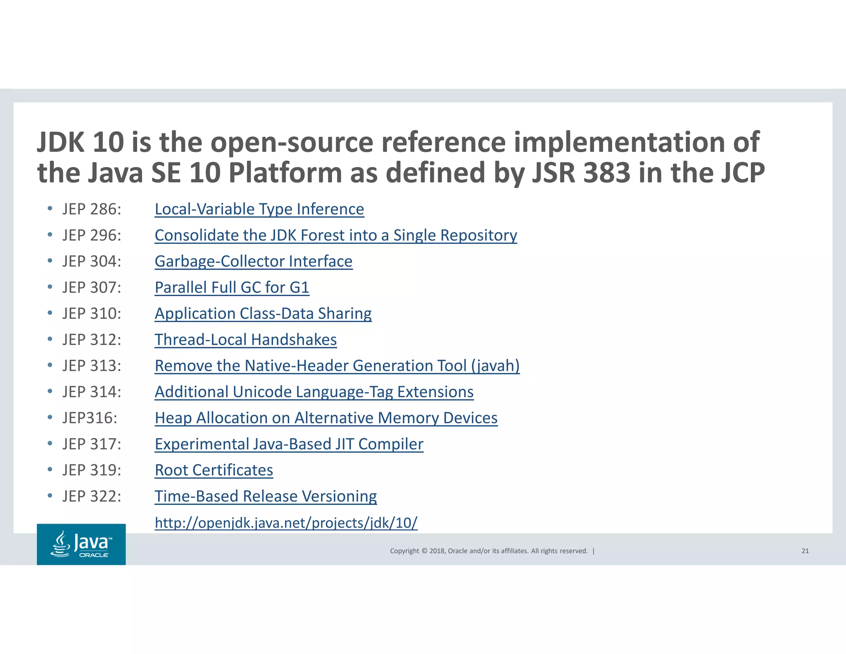Viewport: 846px width, 654px height.
Task: Follow Time-Based Release Versioning link
Action: point(266,496)
